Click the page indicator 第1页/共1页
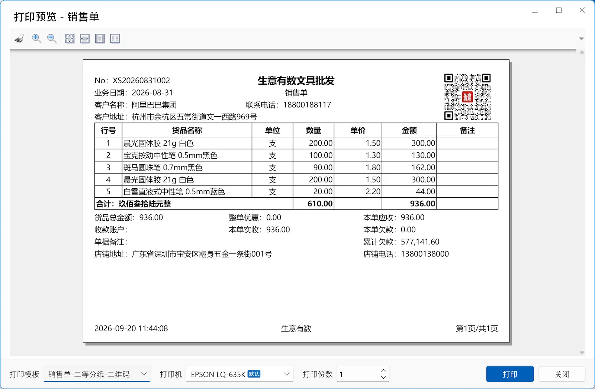Screen dimensions: 595x389 (x=477, y=328)
